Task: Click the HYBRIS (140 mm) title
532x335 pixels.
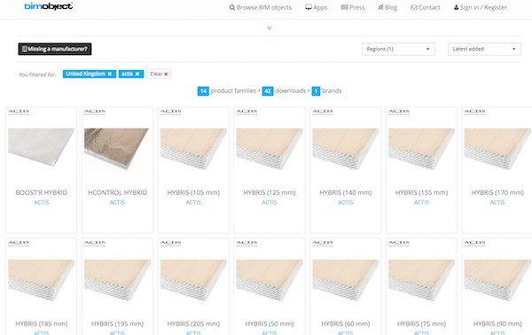Action: (x=346, y=192)
